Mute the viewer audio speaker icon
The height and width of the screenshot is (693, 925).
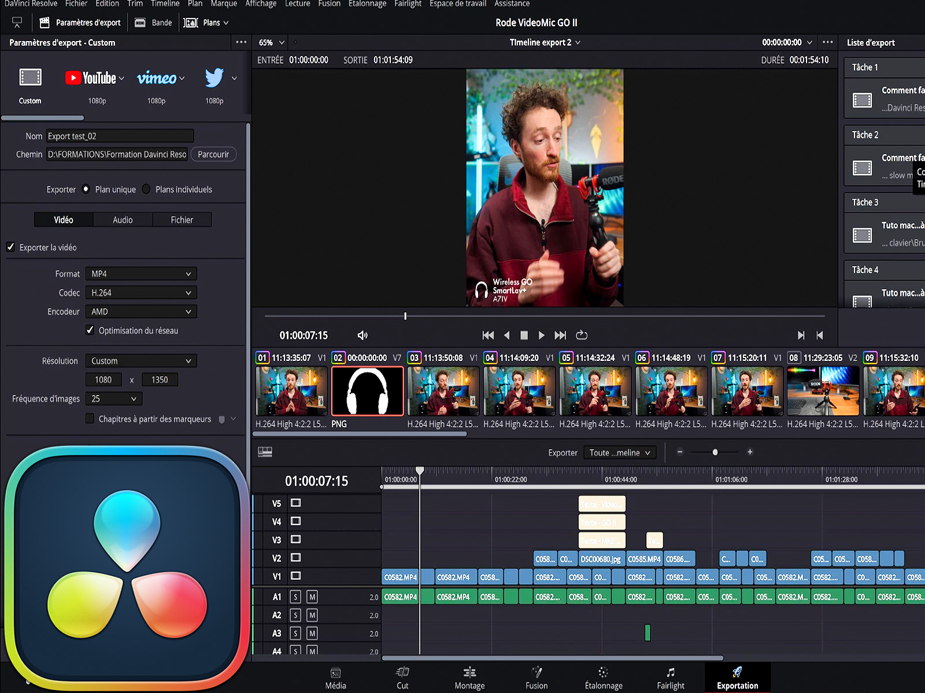click(x=362, y=336)
